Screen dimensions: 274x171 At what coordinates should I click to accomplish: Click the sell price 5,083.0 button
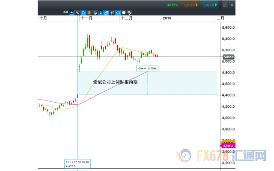tap(190, 5)
